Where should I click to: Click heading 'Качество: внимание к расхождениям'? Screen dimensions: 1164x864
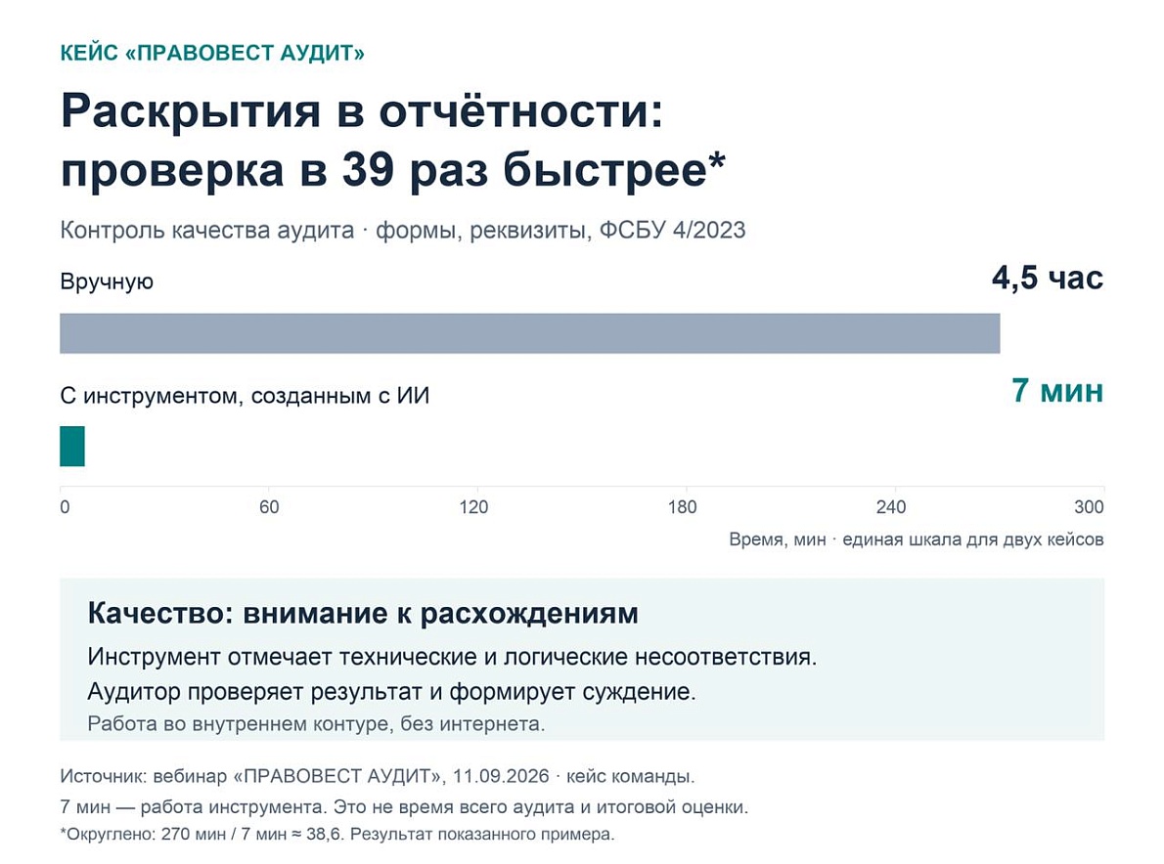click(x=363, y=614)
